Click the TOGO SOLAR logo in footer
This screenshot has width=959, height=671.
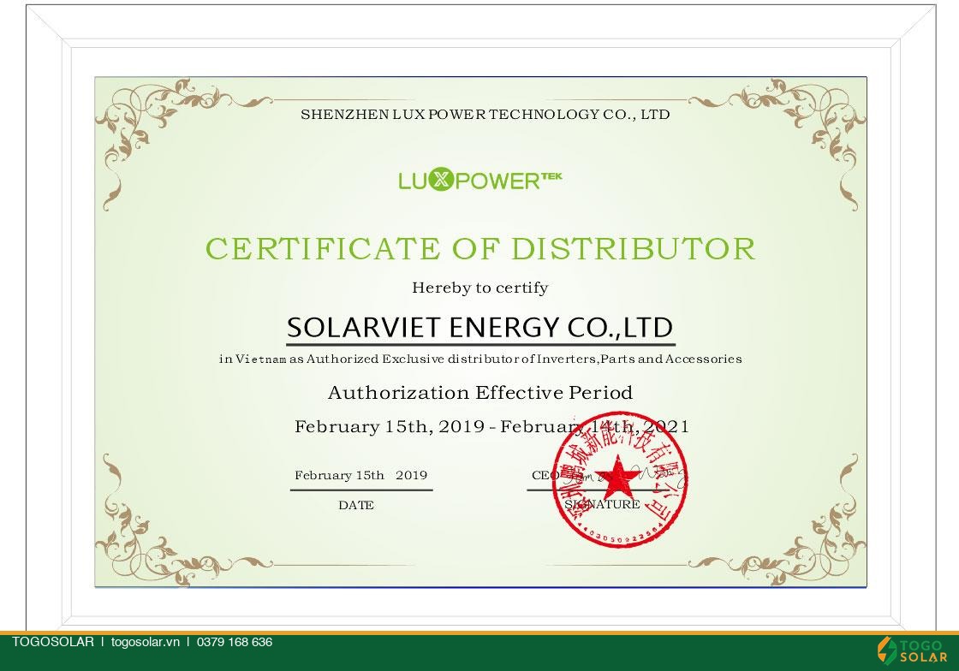coord(912,650)
